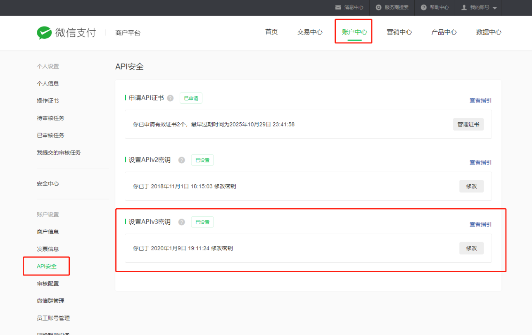
Task: Switch to the 交易中心 tab
Action: tap(310, 32)
